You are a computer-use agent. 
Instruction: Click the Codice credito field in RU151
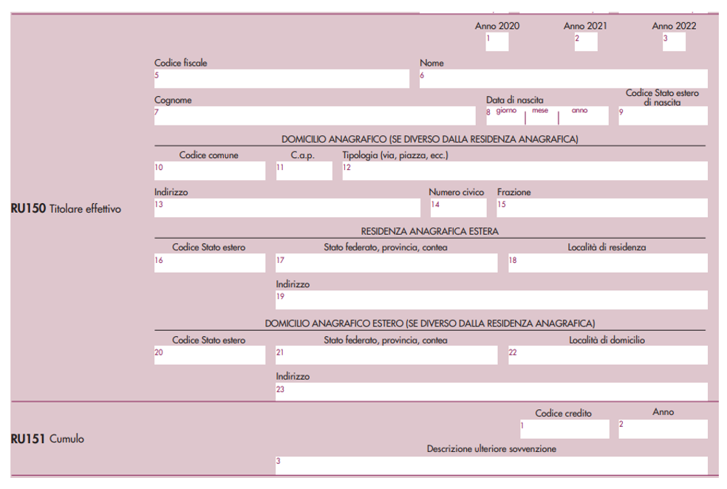[564, 428]
